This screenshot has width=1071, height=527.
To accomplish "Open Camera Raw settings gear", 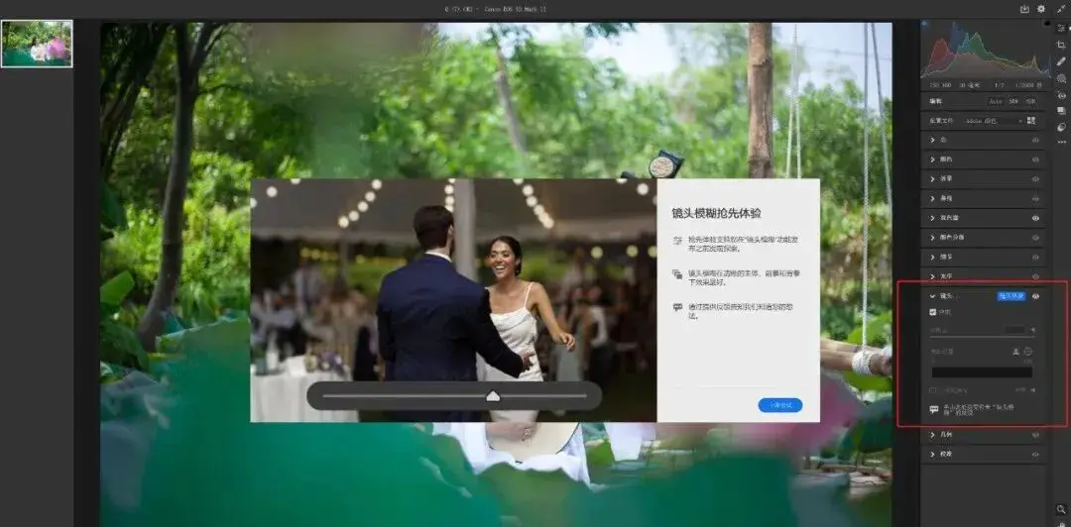I will (1041, 9).
